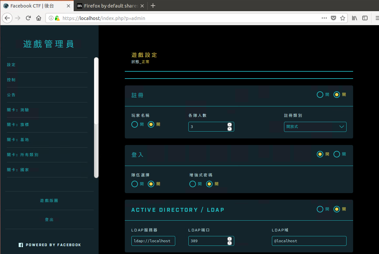Toggle the browser sidebar panel icon
This screenshot has height=254, width=379.
coord(364,18)
